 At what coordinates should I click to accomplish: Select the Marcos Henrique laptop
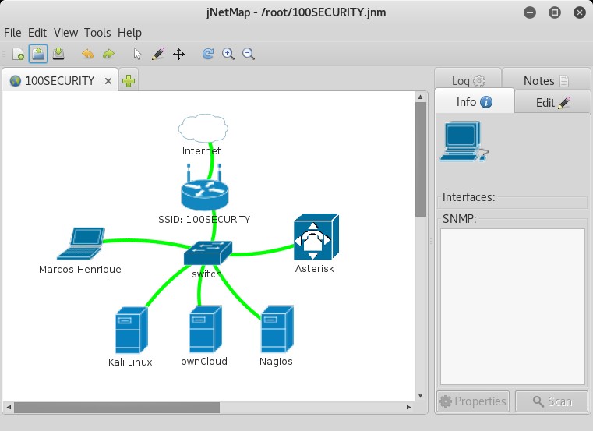[80, 243]
